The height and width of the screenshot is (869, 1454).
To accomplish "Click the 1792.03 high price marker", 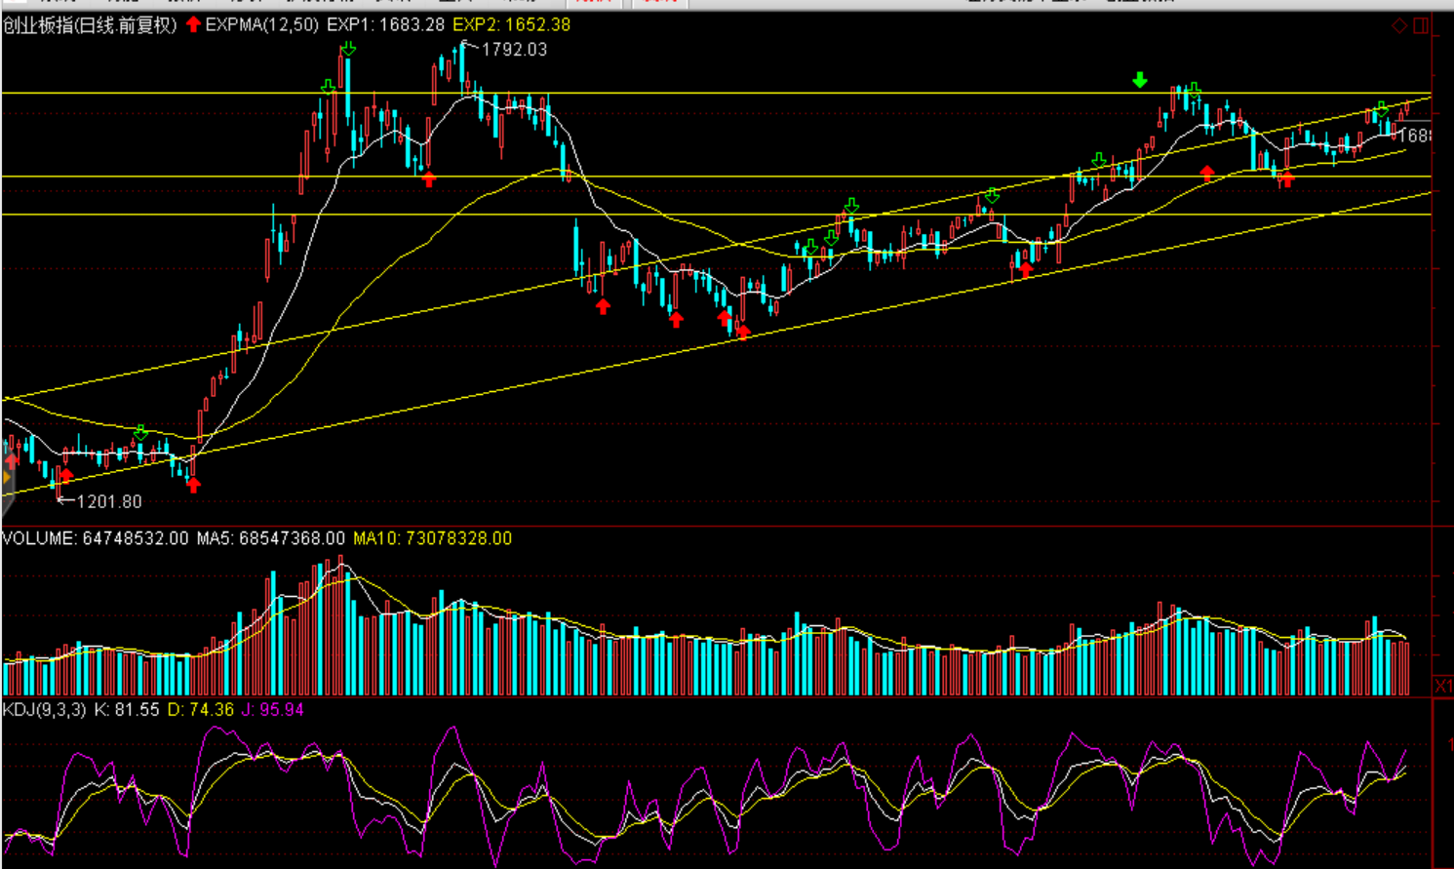I will pos(514,50).
